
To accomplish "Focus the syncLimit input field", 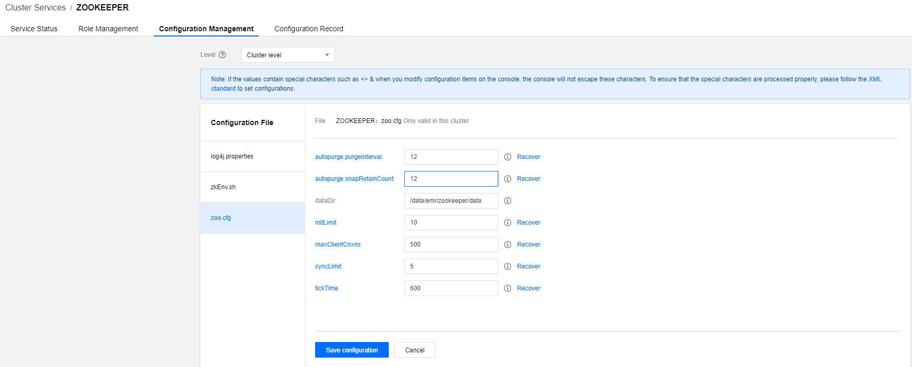I will [x=451, y=266].
